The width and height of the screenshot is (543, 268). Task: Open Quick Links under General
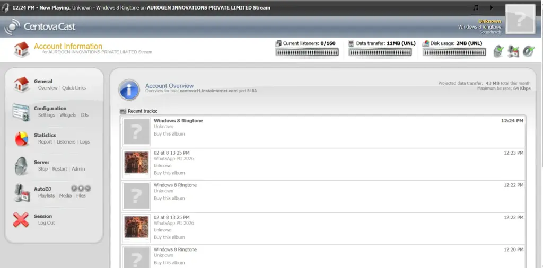pyautogui.click(x=74, y=88)
